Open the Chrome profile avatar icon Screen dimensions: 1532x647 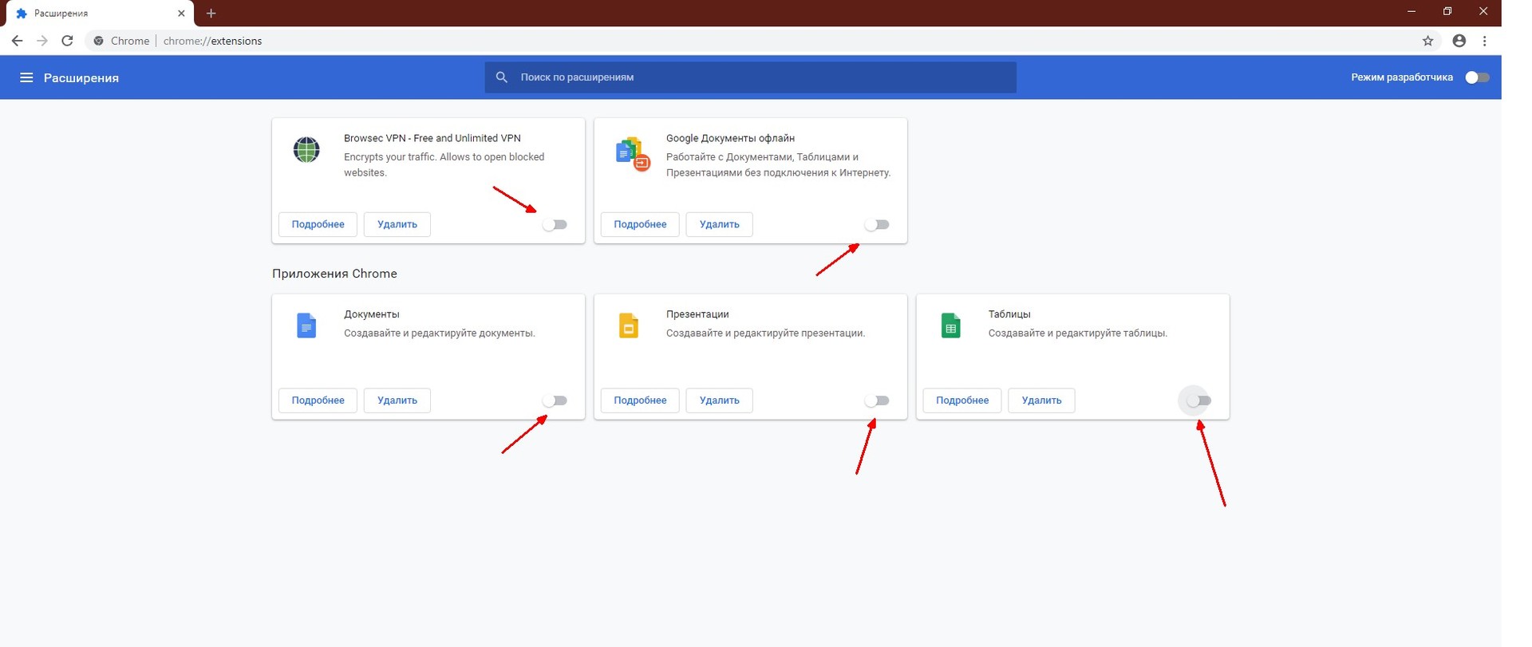click(1459, 41)
